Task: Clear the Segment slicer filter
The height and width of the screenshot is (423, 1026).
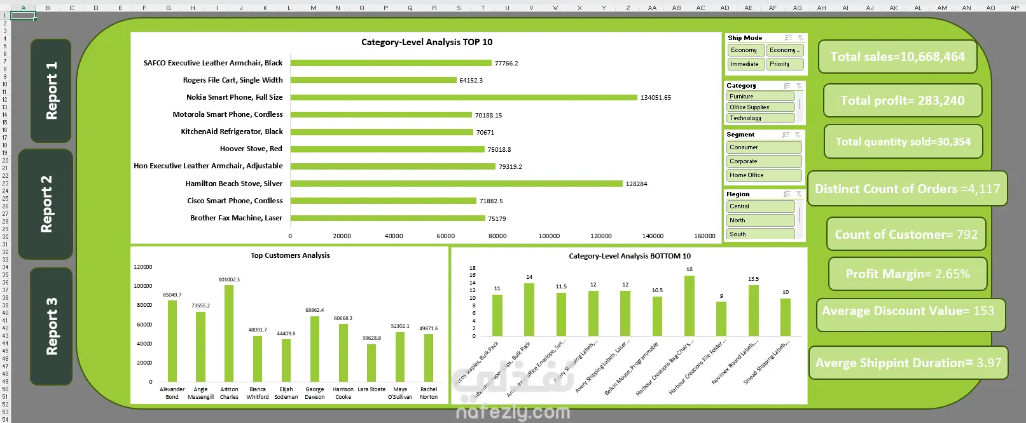Action: pyautogui.click(x=798, y=135)
